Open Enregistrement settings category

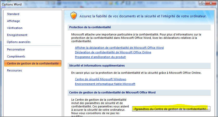pyautogui.click(x=17, y=35)
